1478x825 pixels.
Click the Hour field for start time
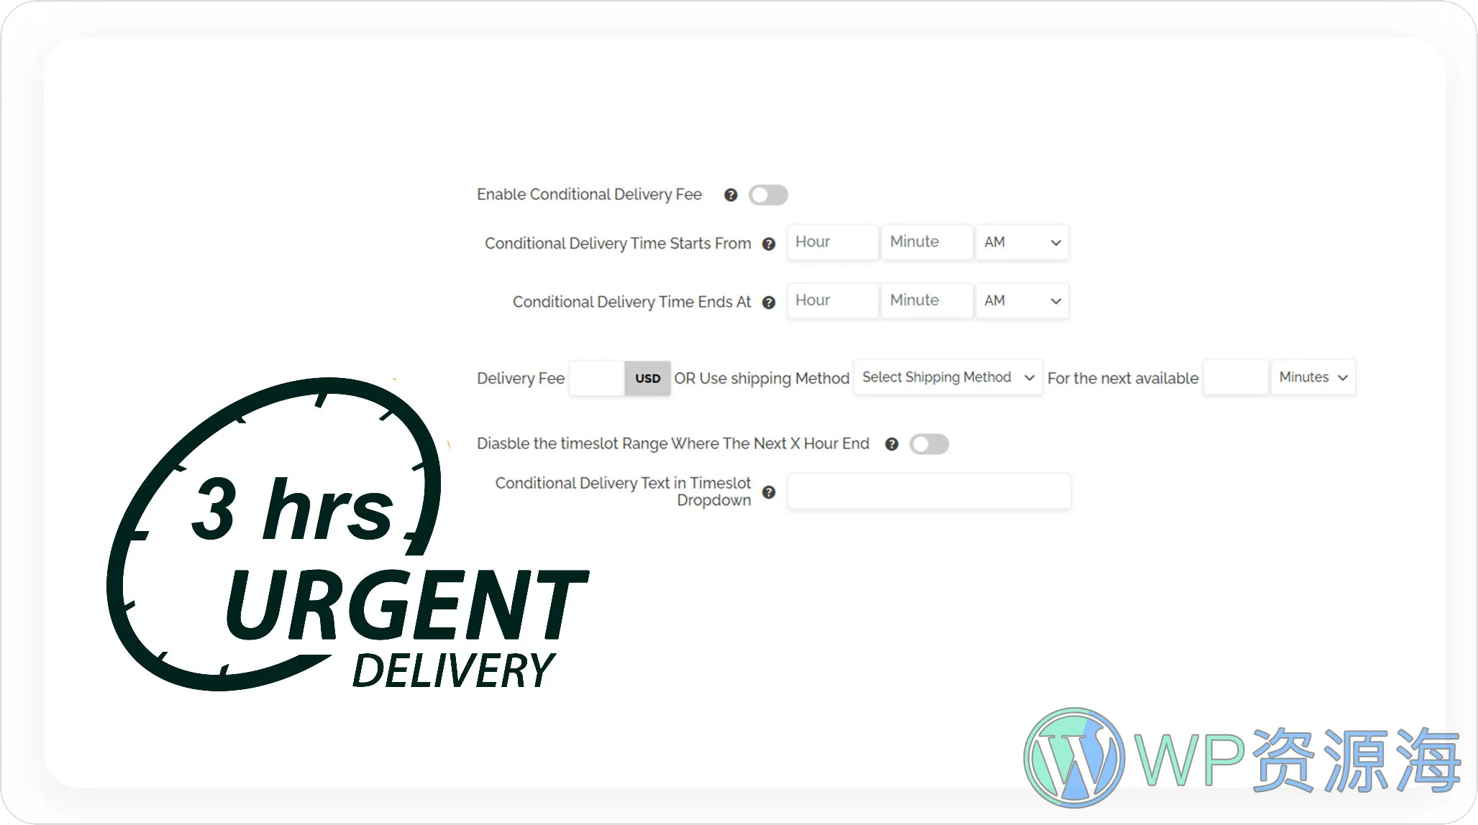click(831, 241)
